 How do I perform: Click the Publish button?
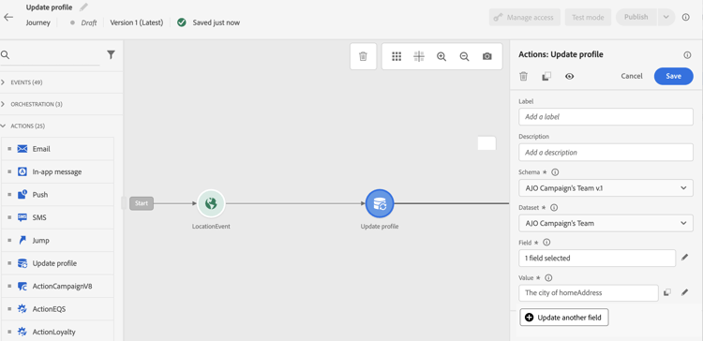pyautogui.click(x=636, y=17)
